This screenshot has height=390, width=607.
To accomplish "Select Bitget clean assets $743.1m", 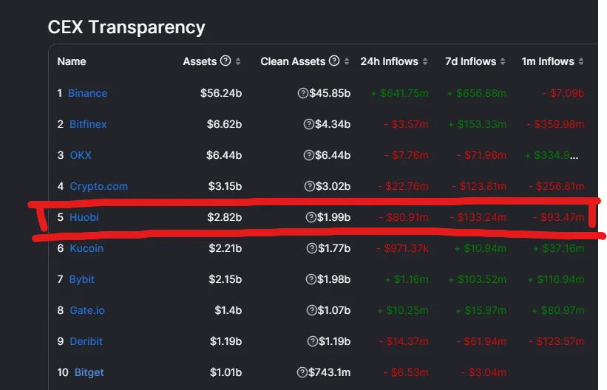I will click(x=330, y=372).
